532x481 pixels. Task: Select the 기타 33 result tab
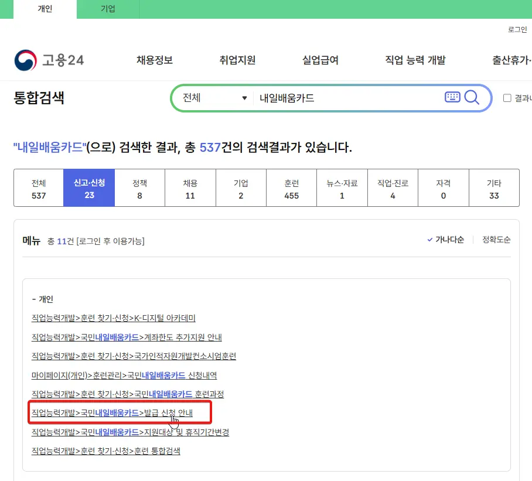point(494,188)
